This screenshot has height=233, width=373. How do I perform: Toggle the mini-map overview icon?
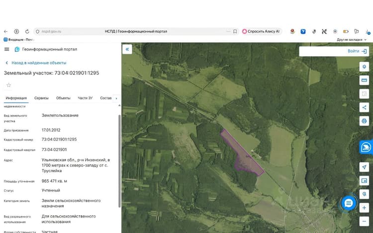(x=364, y=180)
